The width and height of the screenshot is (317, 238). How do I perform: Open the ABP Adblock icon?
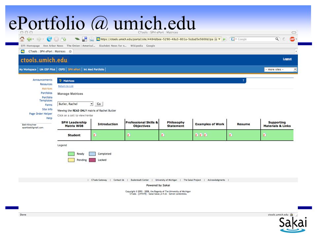pyautogui.click(x=292, y=39)
